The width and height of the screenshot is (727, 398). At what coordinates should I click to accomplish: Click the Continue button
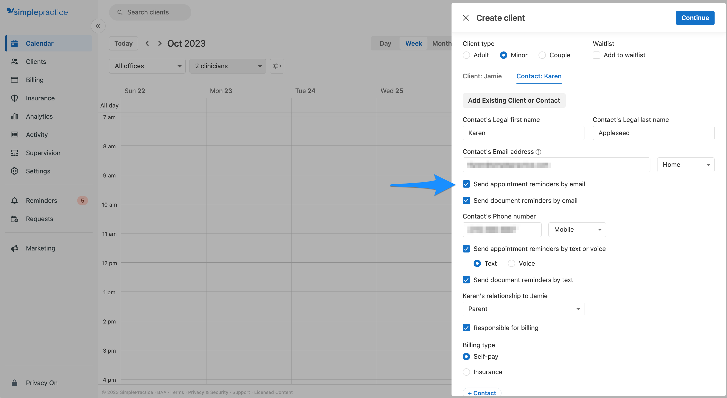pyautogui.click(x=695, y=17)
